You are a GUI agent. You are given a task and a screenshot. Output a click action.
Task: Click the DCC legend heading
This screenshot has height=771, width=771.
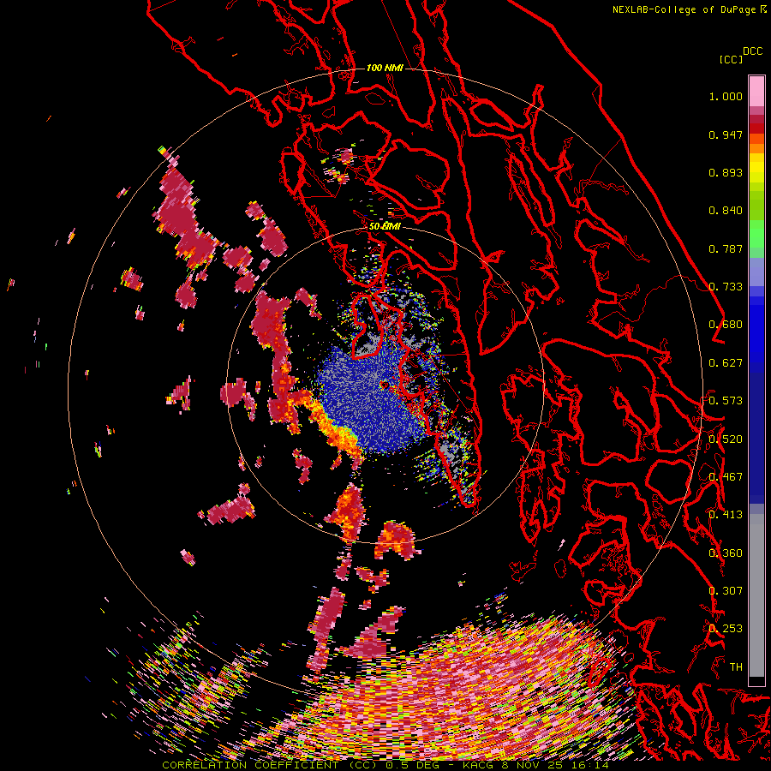pos(752,51)
